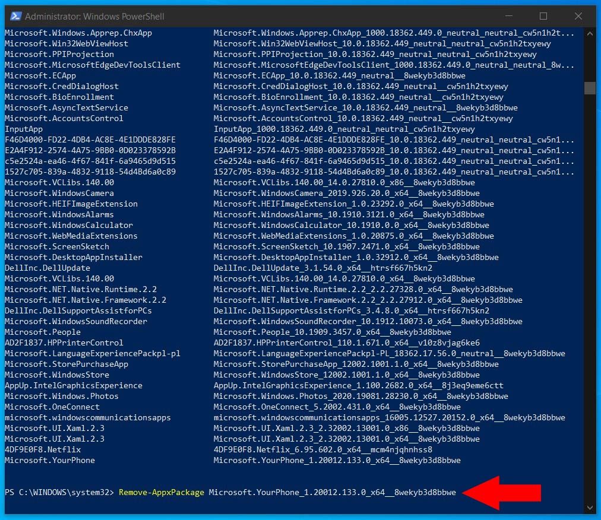Click Microsoft.WindowsCalculator in name column
The image size is (601, 520).
pos(69,225)
